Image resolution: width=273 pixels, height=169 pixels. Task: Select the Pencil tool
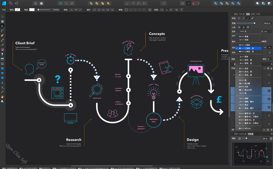point(2,40)
